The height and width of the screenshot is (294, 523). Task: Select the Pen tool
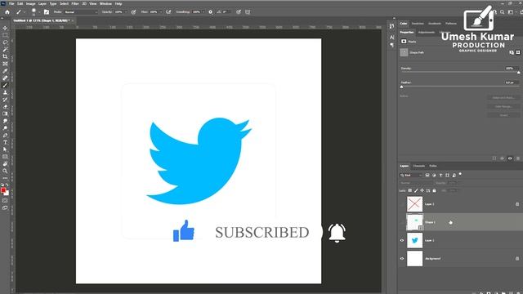5,136
